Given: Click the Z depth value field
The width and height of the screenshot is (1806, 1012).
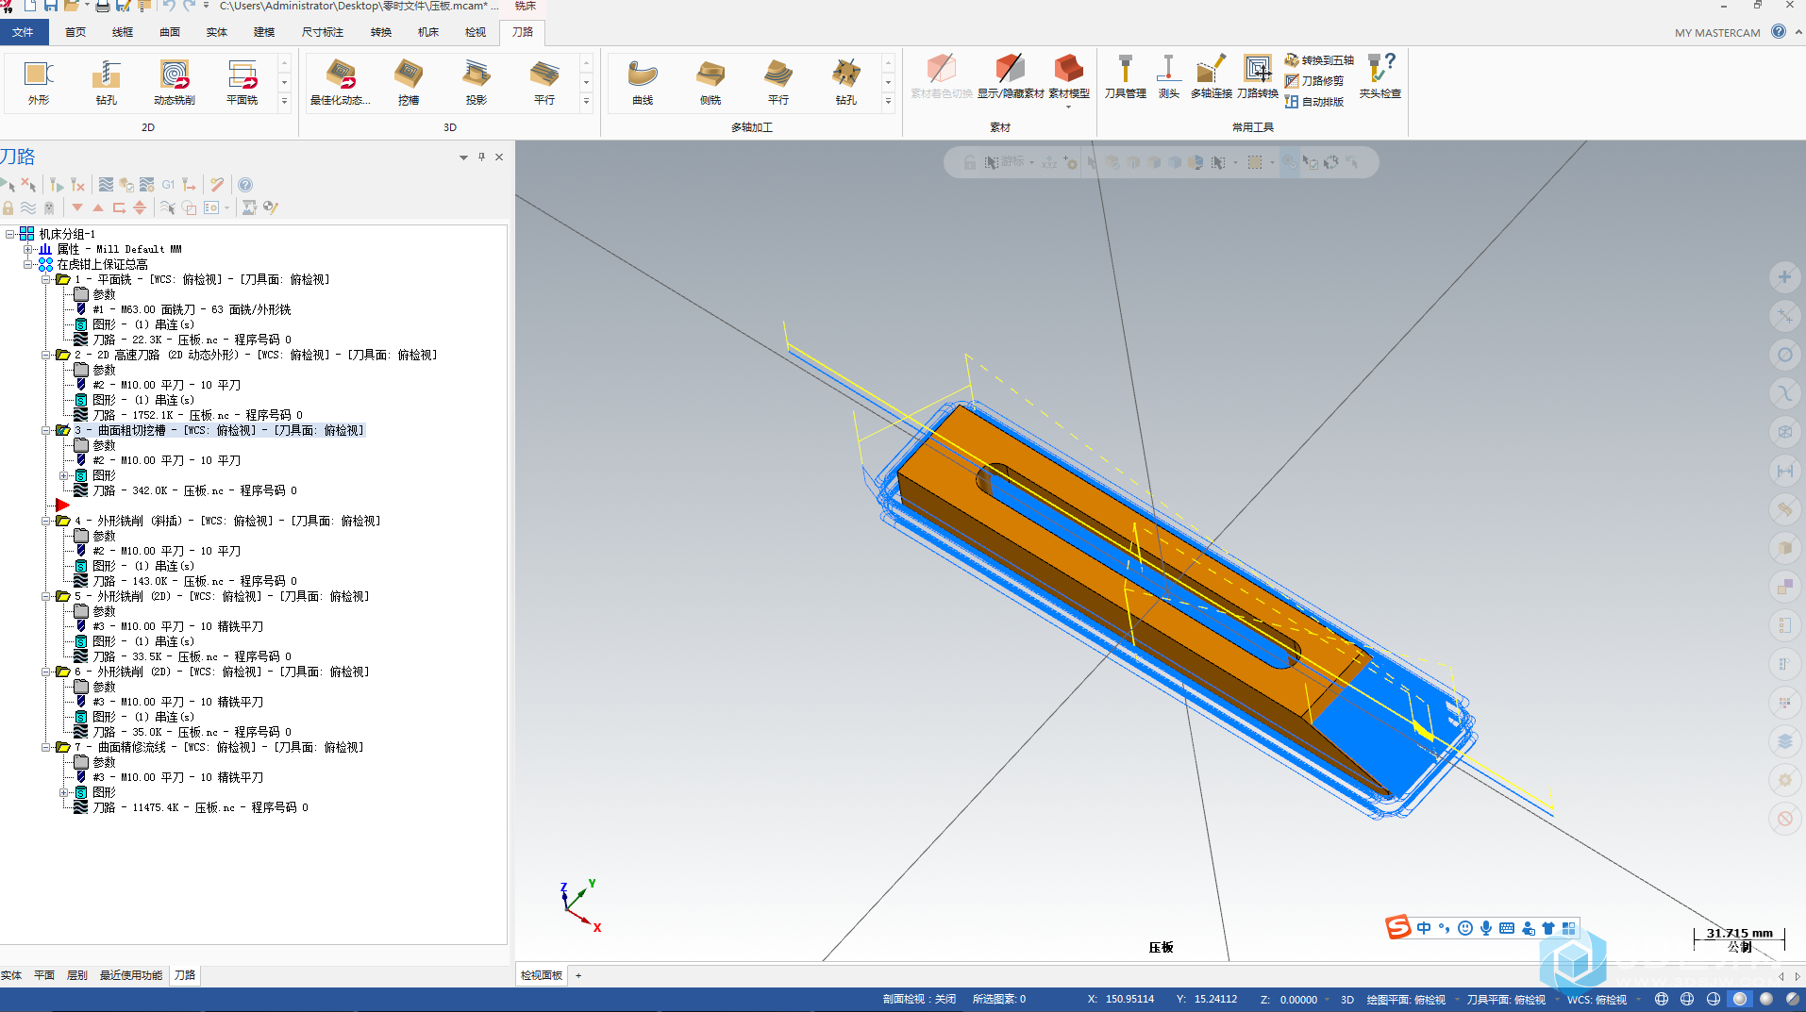Looking at the screenshot, I should [1298, 1000].
